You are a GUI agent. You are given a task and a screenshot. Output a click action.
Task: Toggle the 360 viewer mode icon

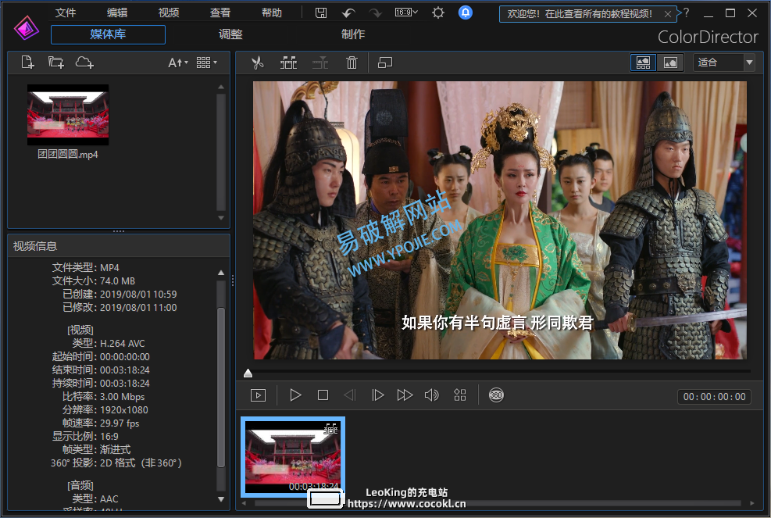(x=496, y=395)
